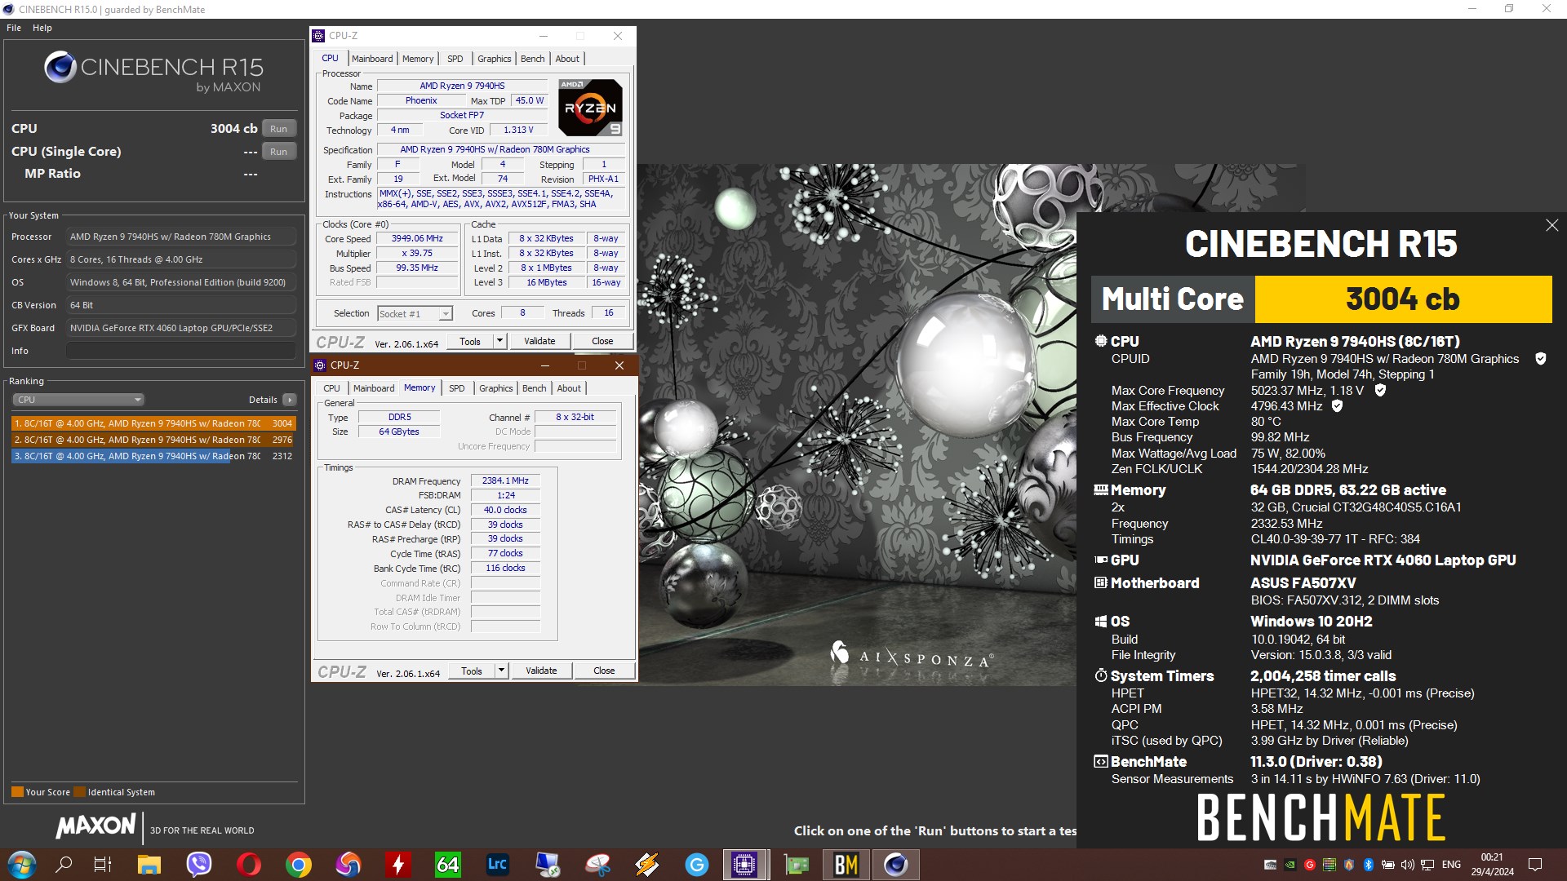Launch Viber from taskbar
The height and width of the screenshot is (881, 1567).
198,865
